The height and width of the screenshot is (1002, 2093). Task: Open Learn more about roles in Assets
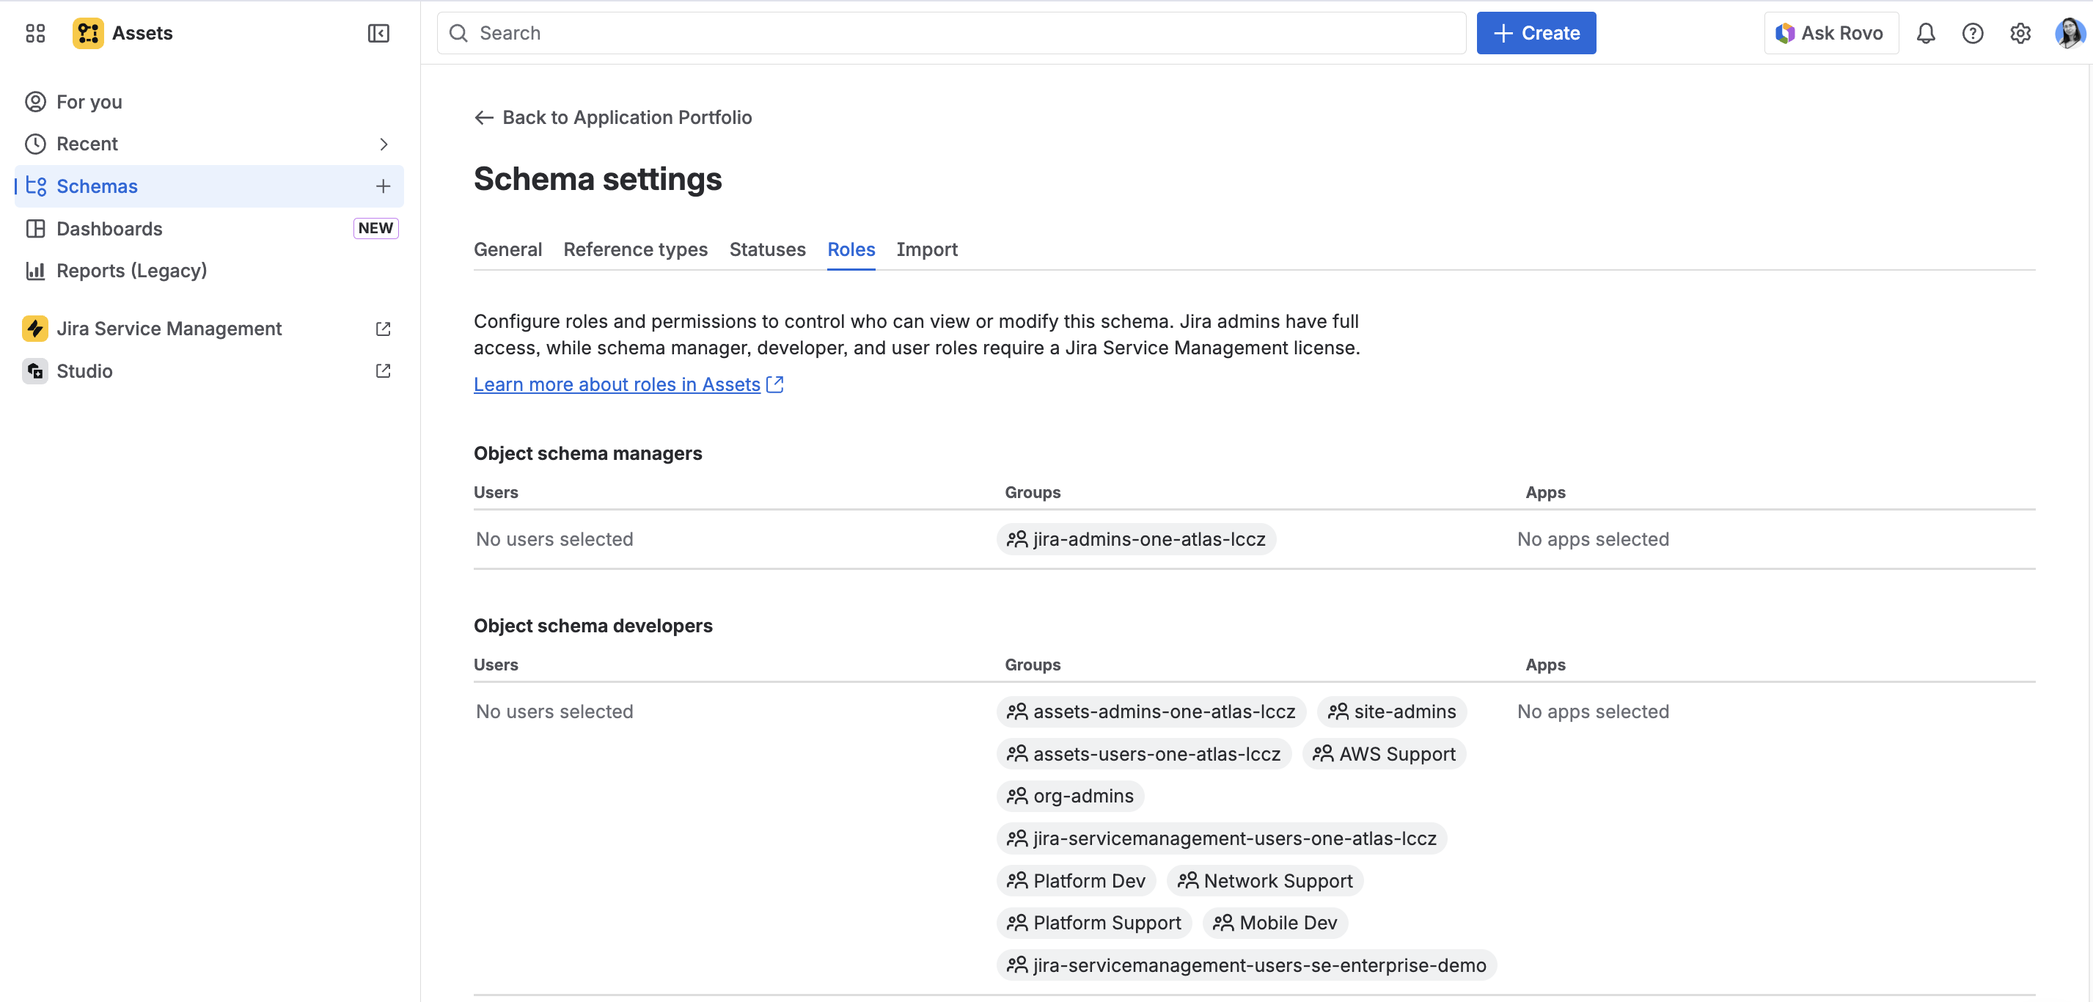click(617, 384)
